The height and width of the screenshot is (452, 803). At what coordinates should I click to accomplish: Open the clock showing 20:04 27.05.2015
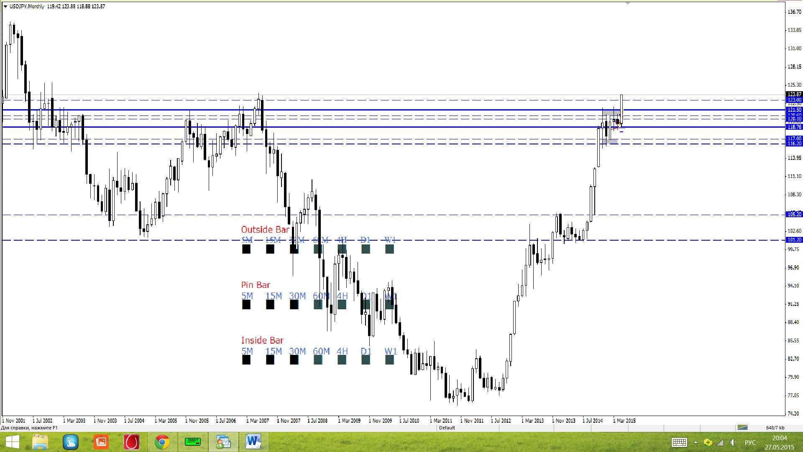coord(780,442)
